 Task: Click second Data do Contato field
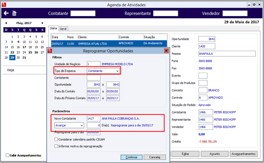pyautogui.click(x=113, y=91)
